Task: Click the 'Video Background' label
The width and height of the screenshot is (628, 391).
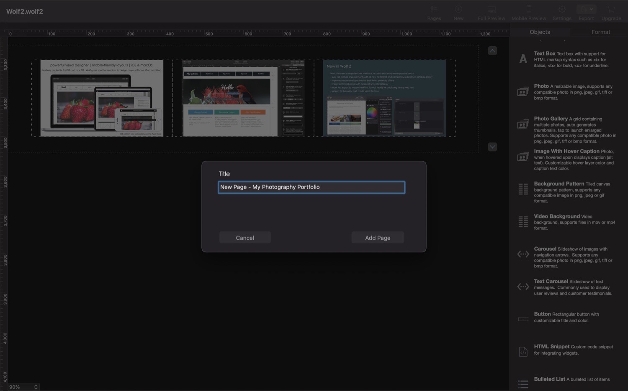Action: tap(557, 216)
